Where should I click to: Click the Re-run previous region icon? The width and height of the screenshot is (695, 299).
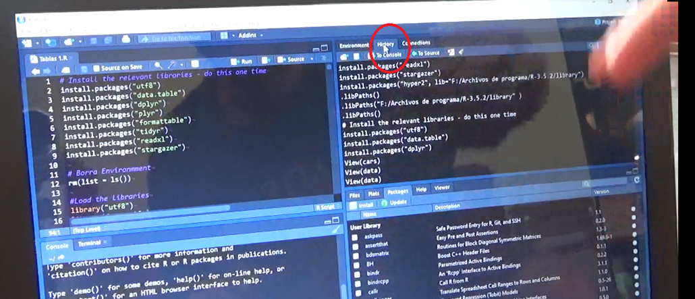[x=265, y=60]
